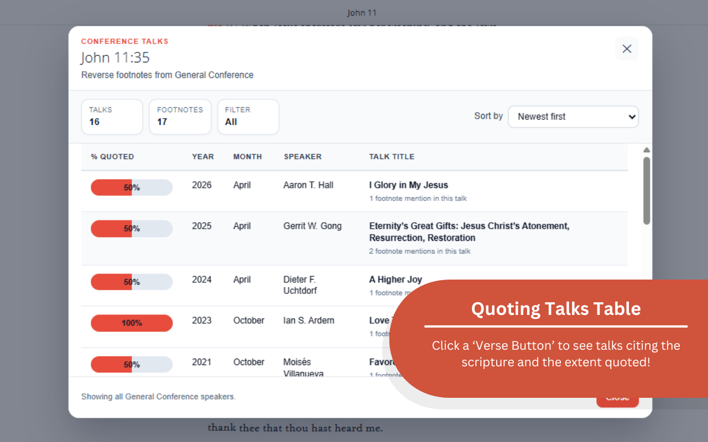This screenshot has height=442, width=708.
Task: Click speaker Aaron T. Hall
Action: tap(308, 185)
